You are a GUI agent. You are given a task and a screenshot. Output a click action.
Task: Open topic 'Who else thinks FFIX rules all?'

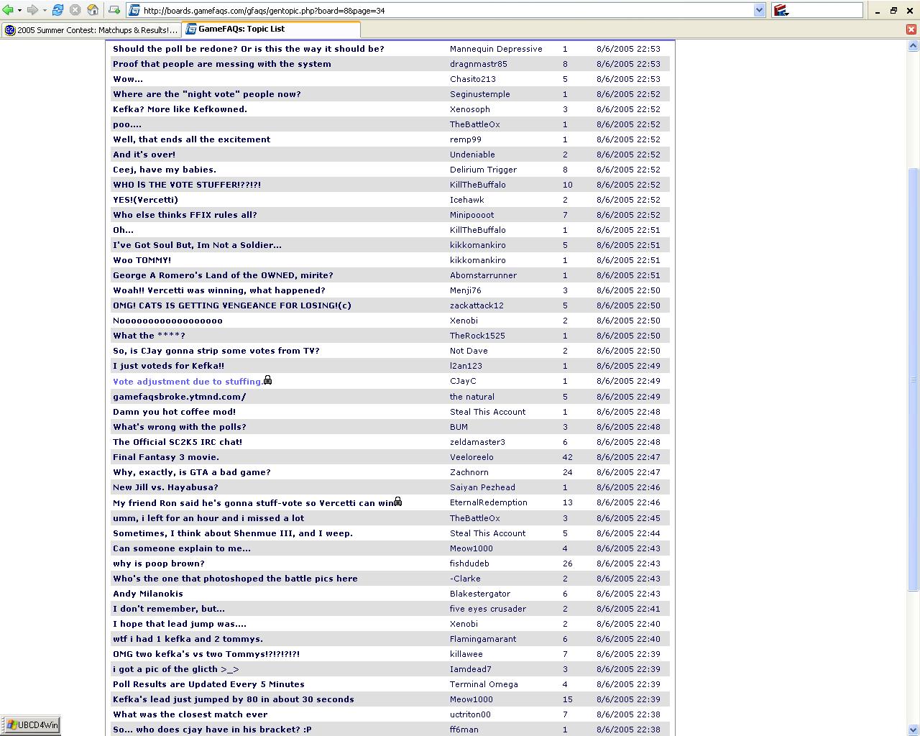click(x=185, y=215)
